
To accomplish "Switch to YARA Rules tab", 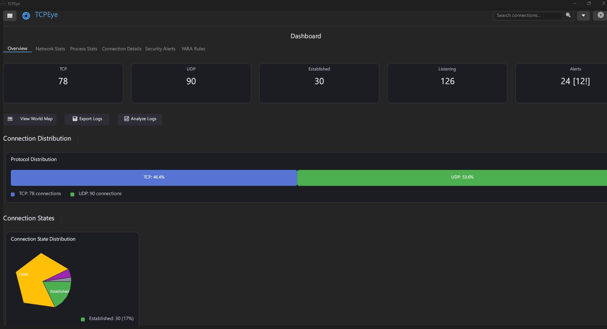I will point(193,49).
